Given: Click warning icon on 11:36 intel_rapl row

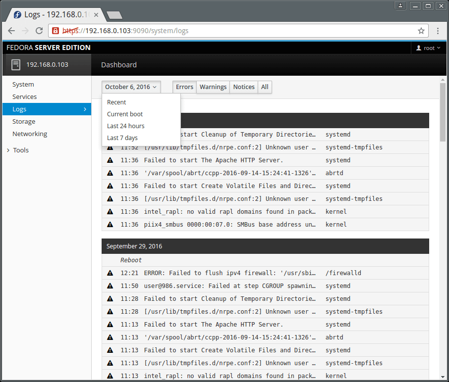Looking at the screenshot, I should (110, 212).
